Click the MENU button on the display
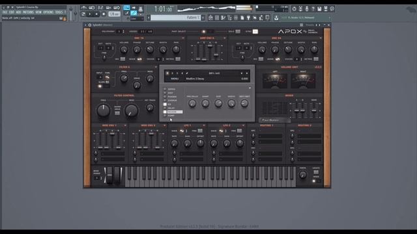 point(175,79)
